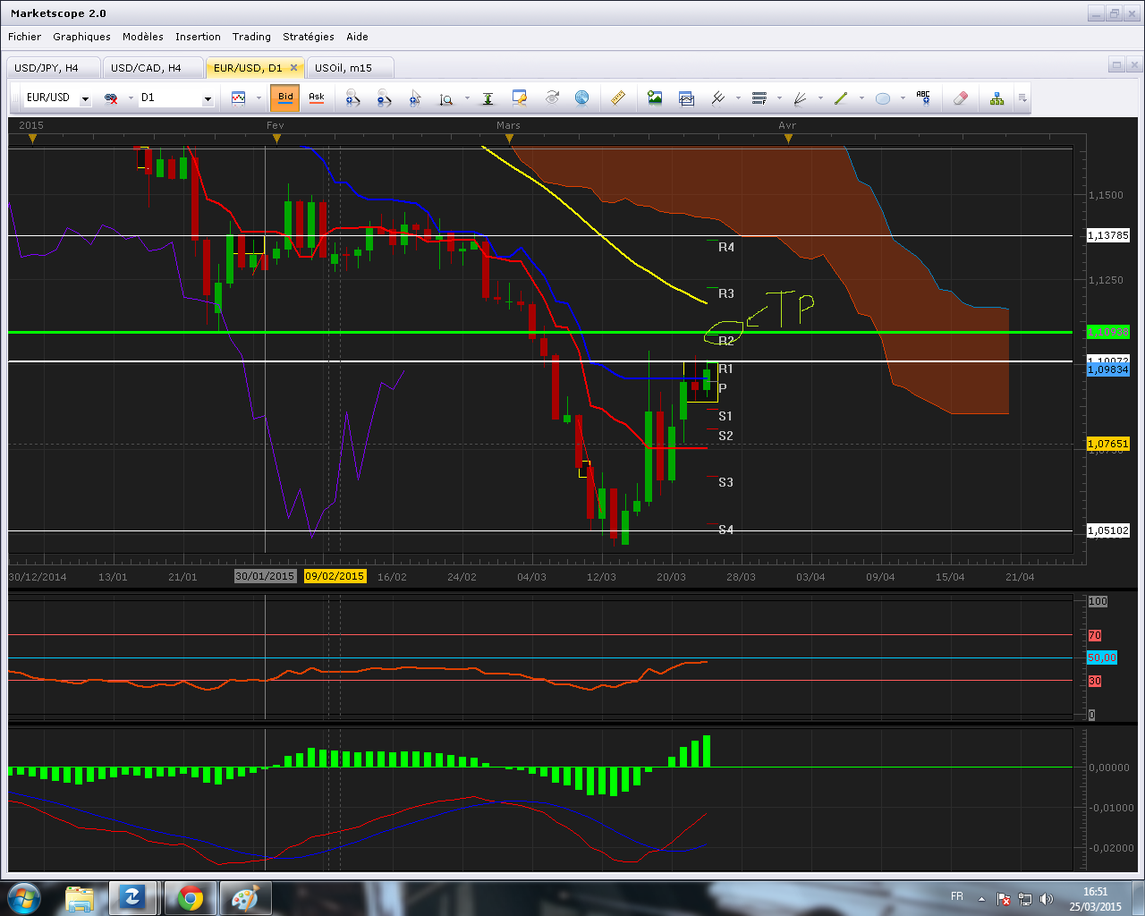Open Google Chrome from the taskbar
This screenshot has width=1145, height=916.
(191, 897)
